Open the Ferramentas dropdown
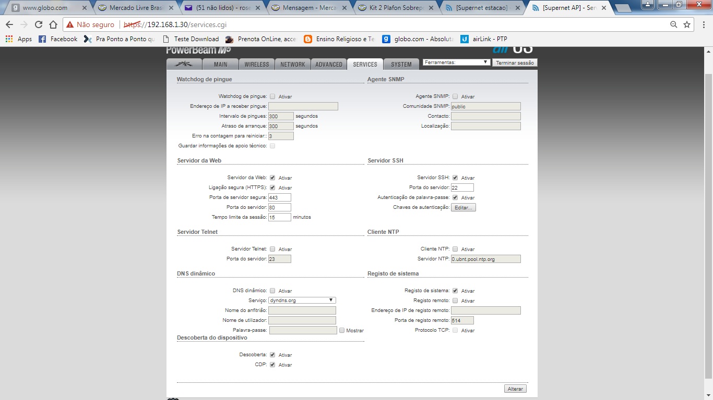 coord(457,62)
